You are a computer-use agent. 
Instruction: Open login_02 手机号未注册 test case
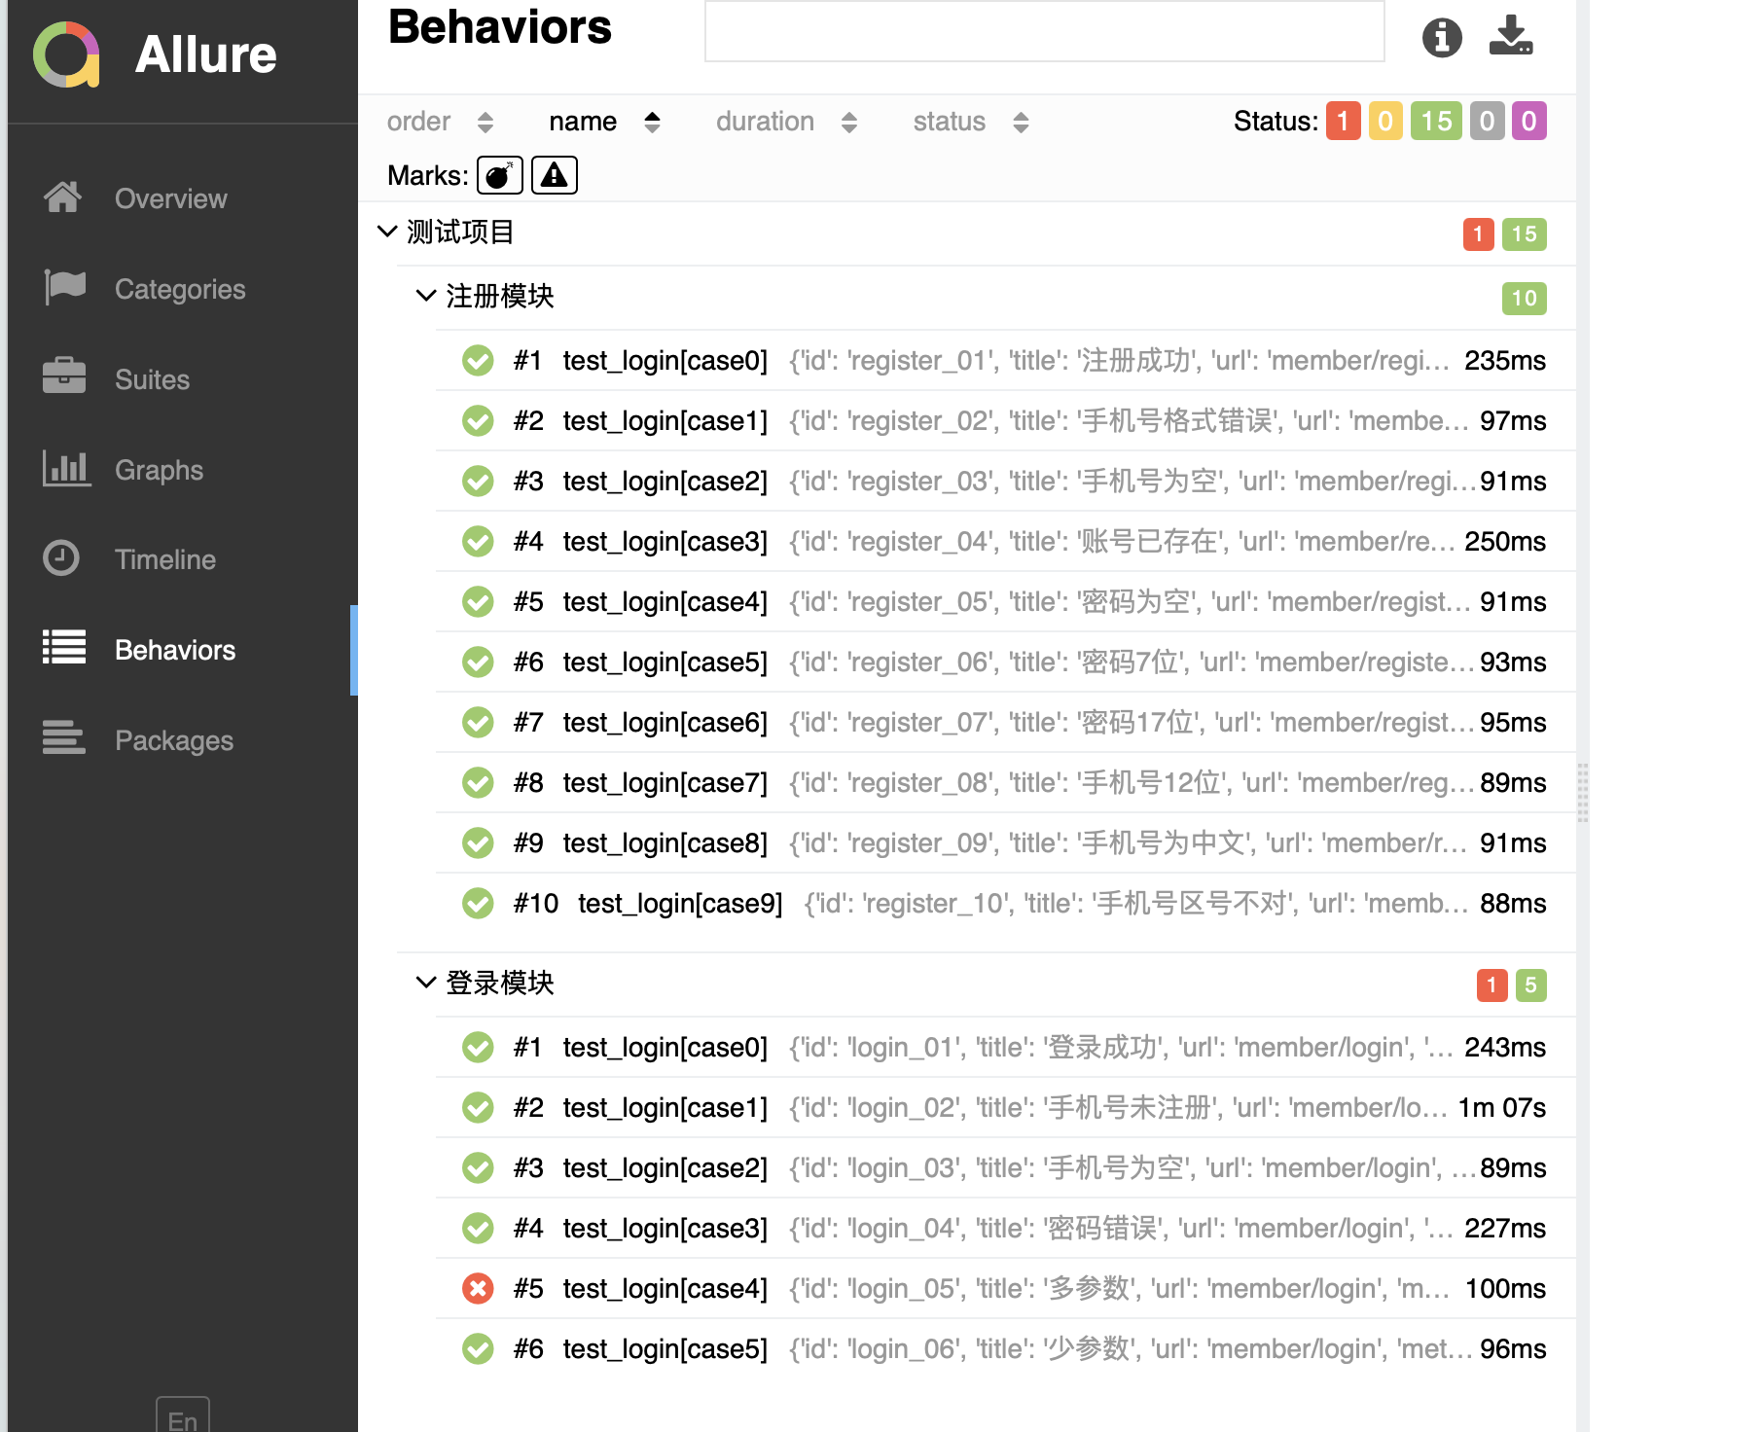click(1005, 1107)
